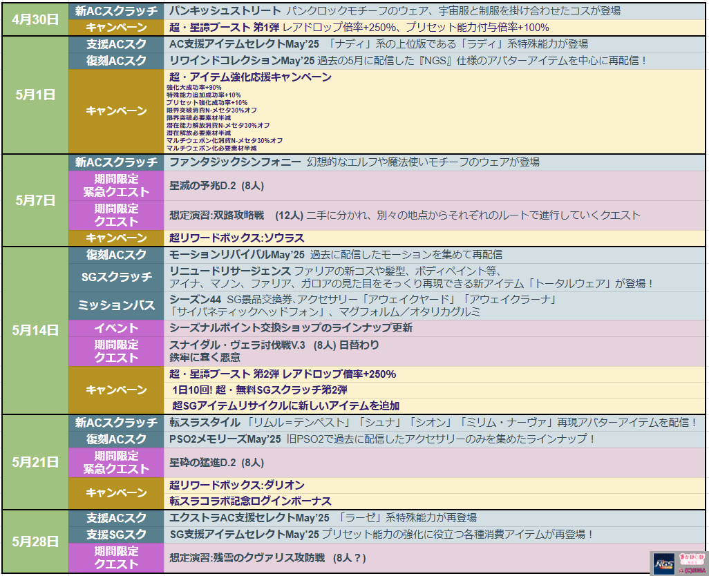The height and width of the screenshot is (576, 709).
Task: Click the ファンタジックシンフォニー scratch entry
Action: [x=235, y=162]
